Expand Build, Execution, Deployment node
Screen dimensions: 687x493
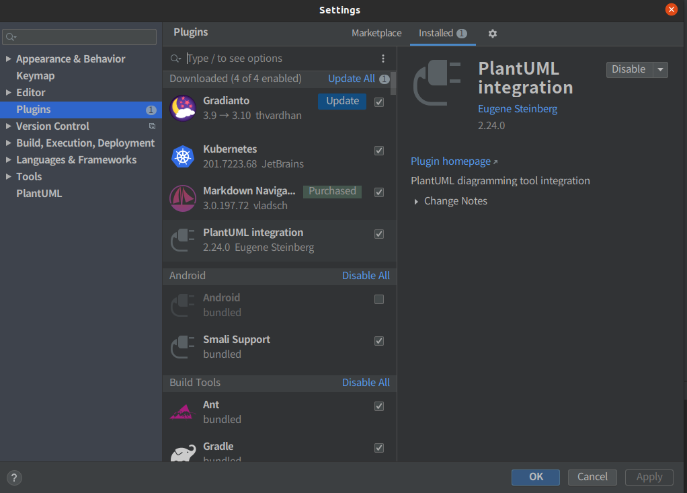click(8, 143)
